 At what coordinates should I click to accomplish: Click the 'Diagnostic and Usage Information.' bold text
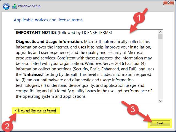49,42
